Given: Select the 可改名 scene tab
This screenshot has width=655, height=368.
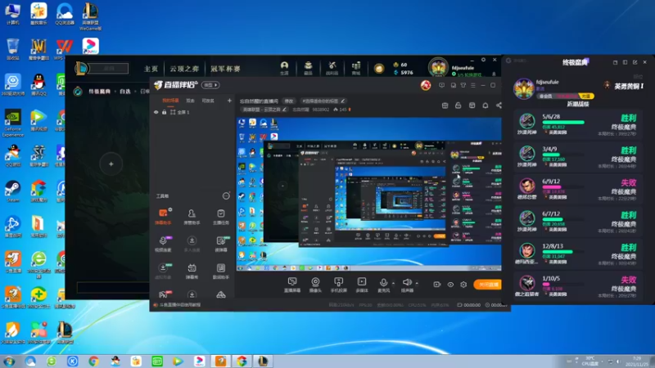Looking at the screenshot, I should tap(208, 101).
